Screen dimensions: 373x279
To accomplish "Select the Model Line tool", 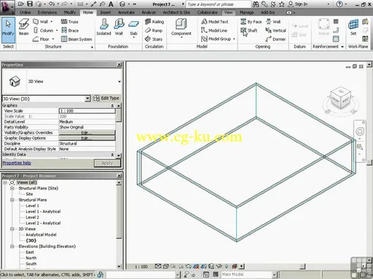I will pos(214,31).
